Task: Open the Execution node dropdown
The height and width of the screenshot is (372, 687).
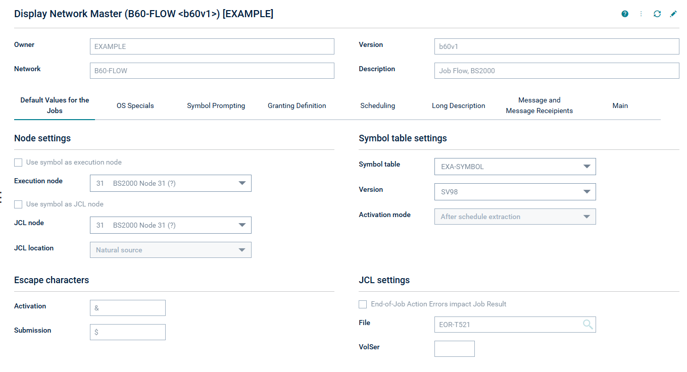Action: [x=171, y=183]
